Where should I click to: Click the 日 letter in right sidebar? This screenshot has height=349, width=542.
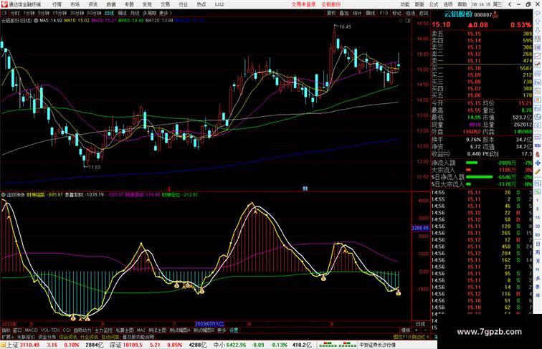[x=538, y=244]
